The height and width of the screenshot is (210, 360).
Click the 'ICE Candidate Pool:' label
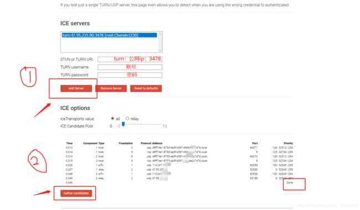click(x=77, y=126)
